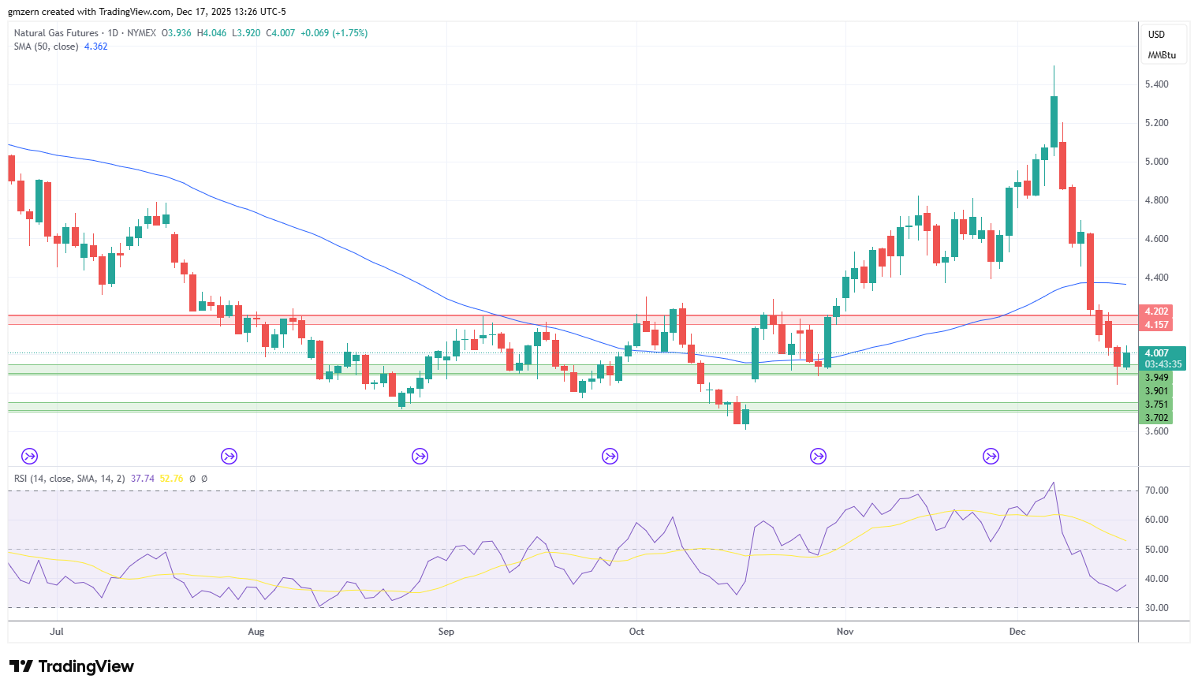Click the contract rollover marker nearest Jul
Viewport: 1198px width, 690px height.
29,456
